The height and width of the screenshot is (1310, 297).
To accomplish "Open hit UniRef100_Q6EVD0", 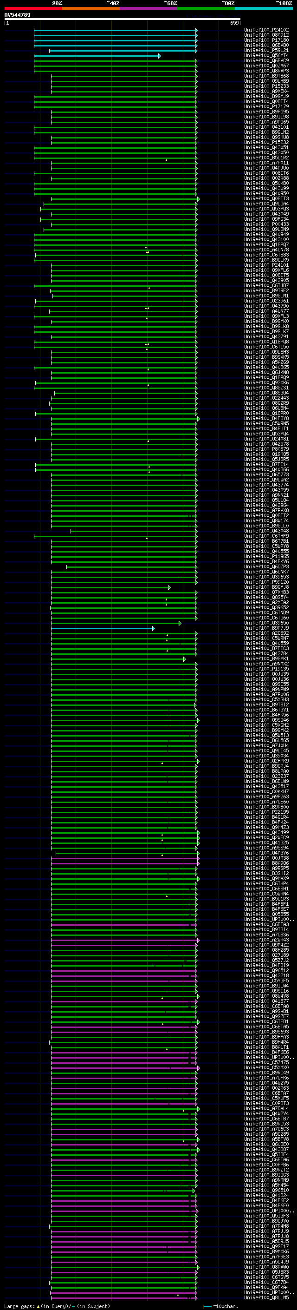I will [x=266, y=45].
